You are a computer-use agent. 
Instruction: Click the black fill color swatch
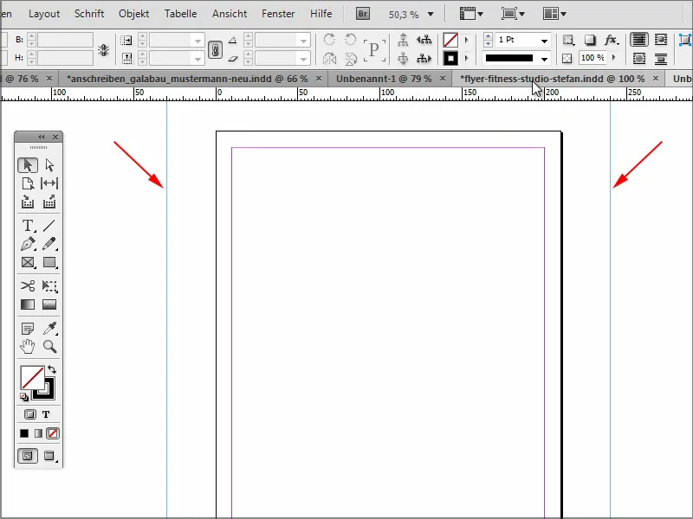click(25, 432)
